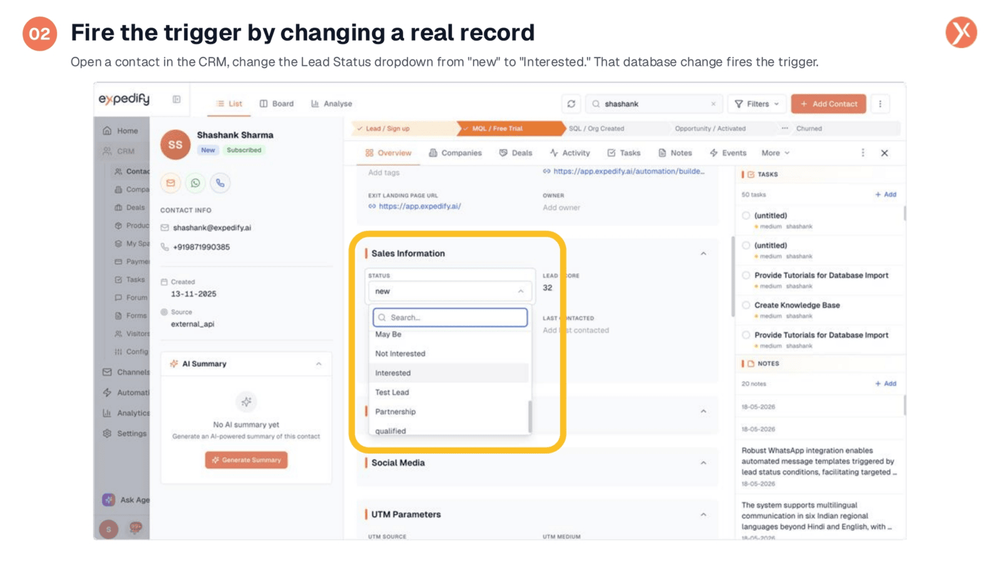The height and width of the screenshot is (562, 1000).
Task: Click the status dropdown list scrollbar
Action: coord(530,416)
